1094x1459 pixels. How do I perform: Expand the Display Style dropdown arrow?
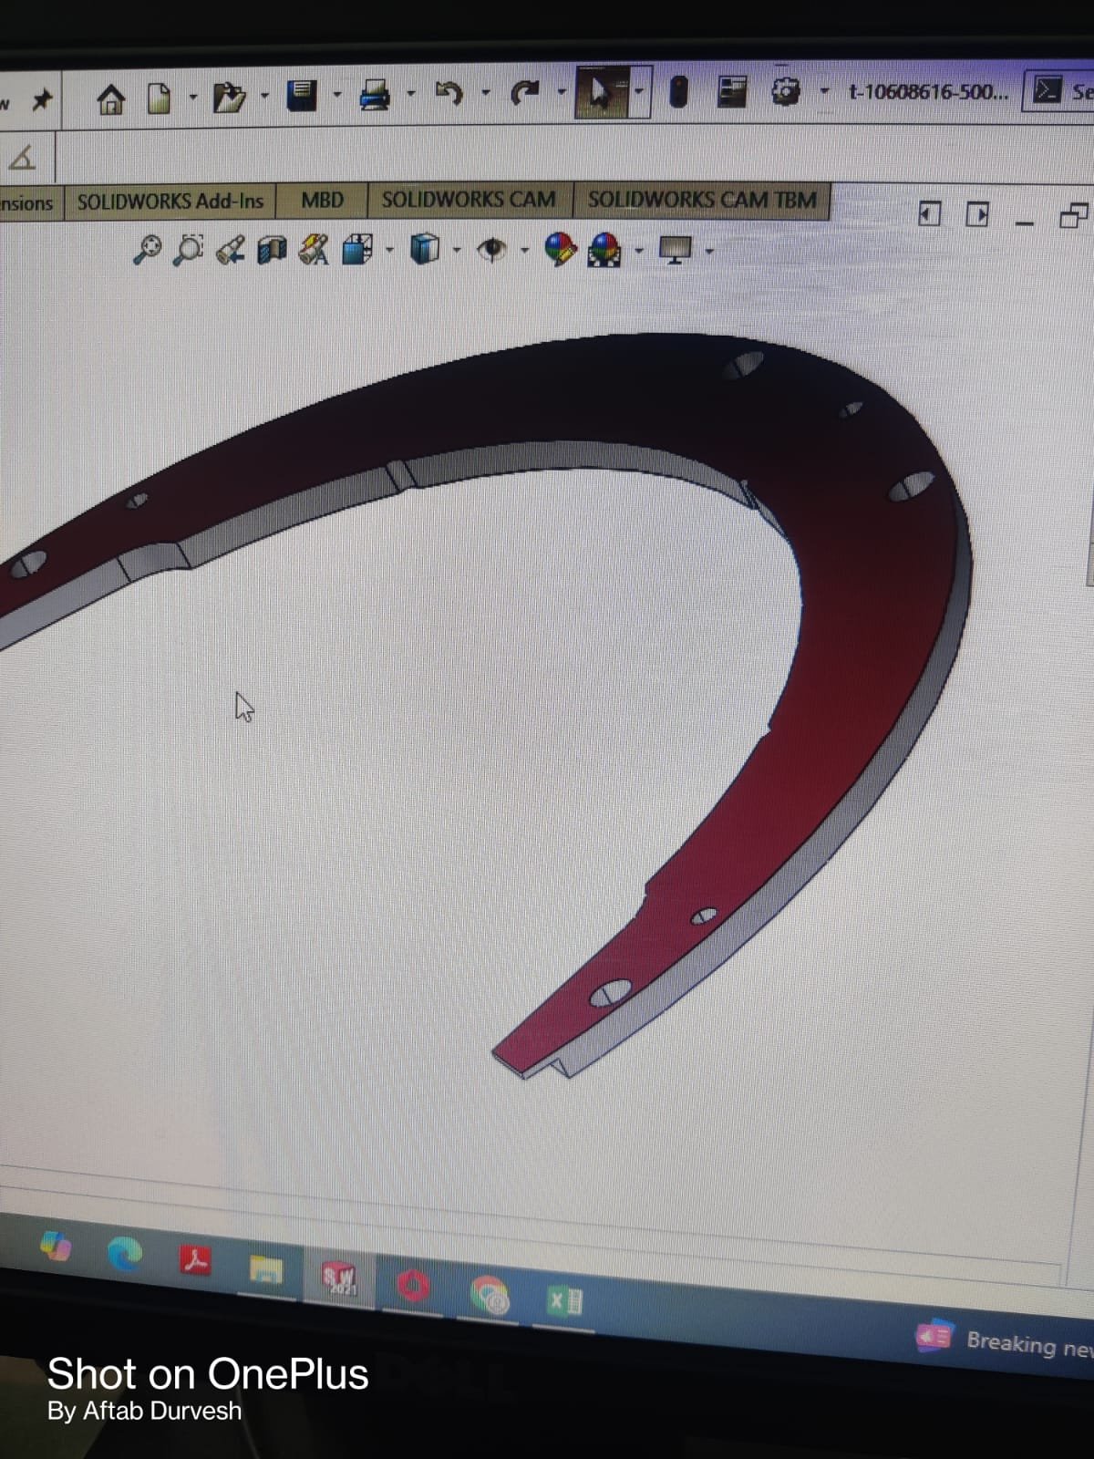click(457, 250)
